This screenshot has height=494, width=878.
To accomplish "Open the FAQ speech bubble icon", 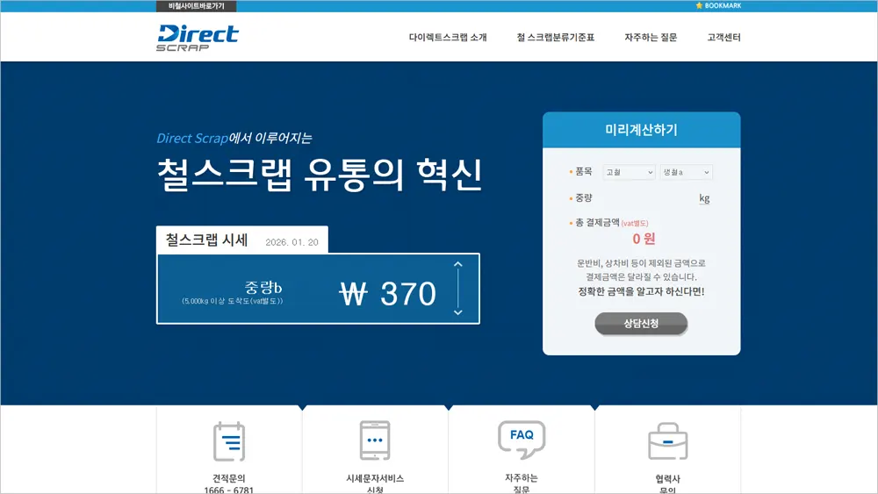I will (522, 440).
